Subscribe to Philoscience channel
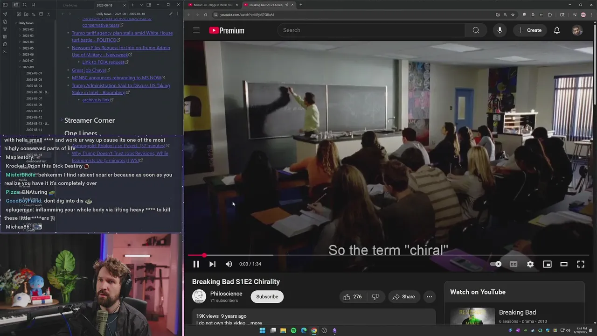597x336 pixels. coord(267,297)
